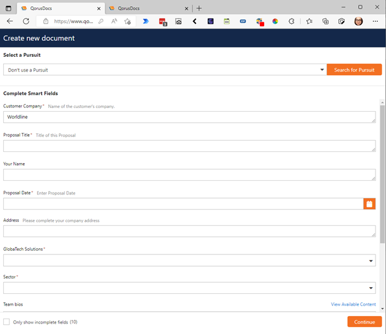The width and height of the screenshot is (386, 334).
Task: Close the first QorusDocs tab
Action: click(99, 9)
